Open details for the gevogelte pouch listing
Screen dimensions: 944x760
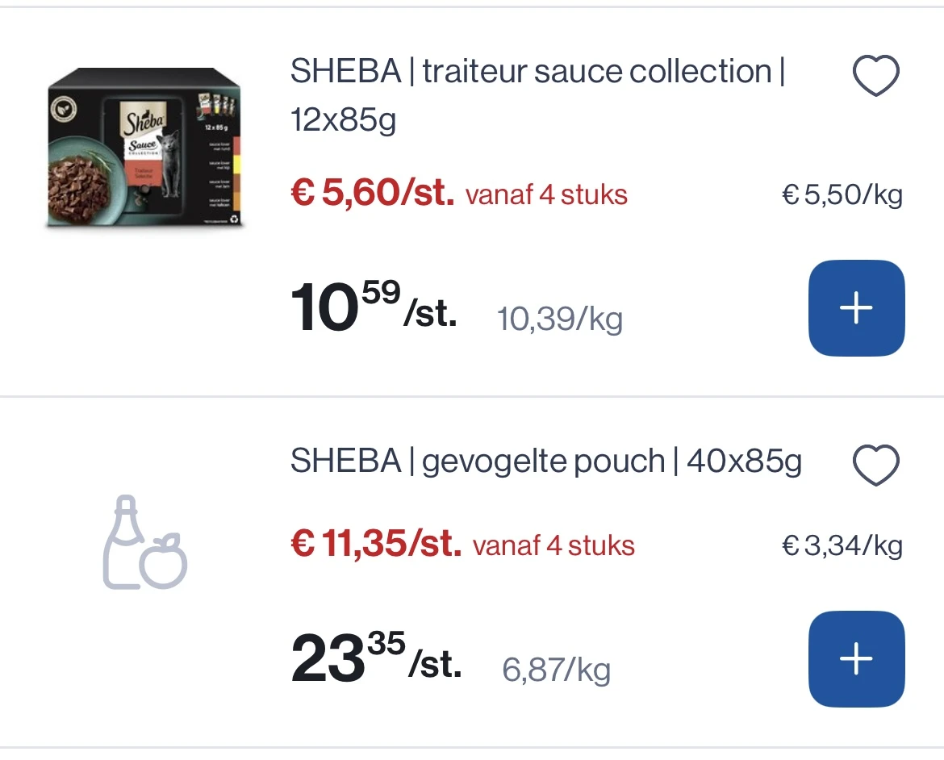(x=546, y=461)
